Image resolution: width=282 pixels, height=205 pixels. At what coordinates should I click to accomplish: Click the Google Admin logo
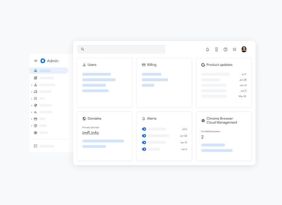[x=43, y=61]
